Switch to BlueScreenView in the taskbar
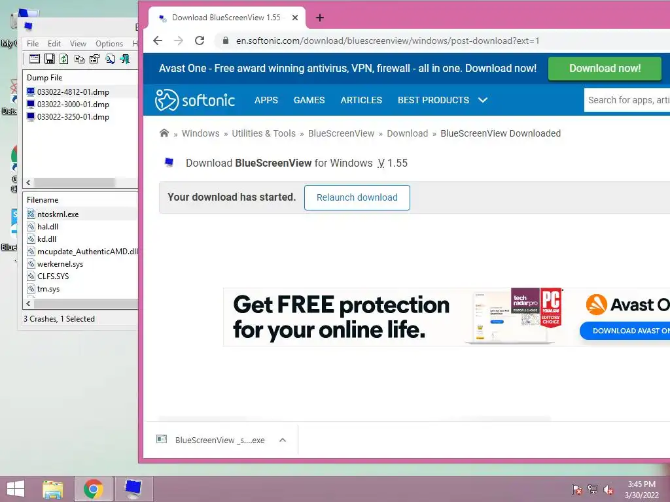The image size is (670, 502). 133,489
